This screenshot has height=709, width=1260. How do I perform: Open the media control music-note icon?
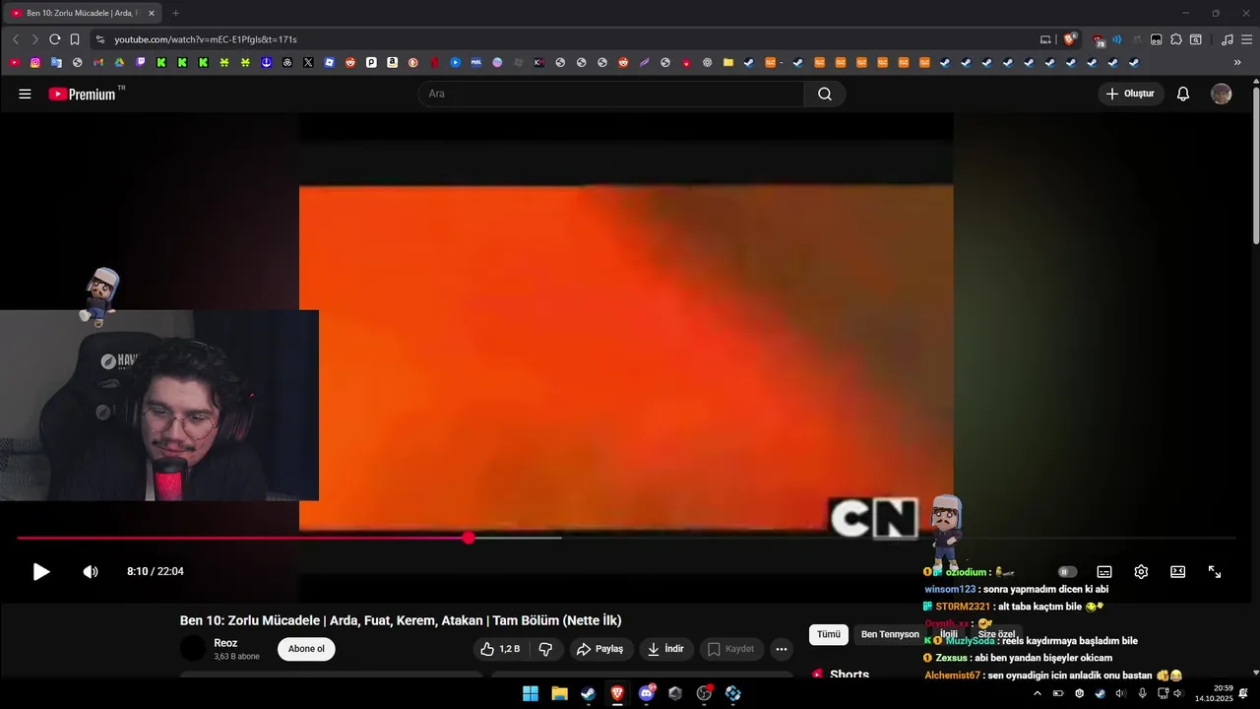coord(1227,39)
